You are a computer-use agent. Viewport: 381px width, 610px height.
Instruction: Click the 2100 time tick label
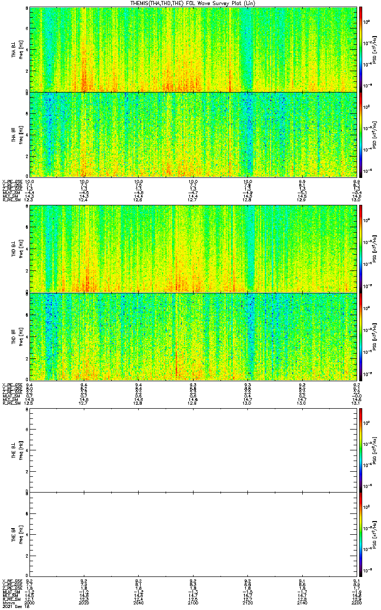point(193,603)
